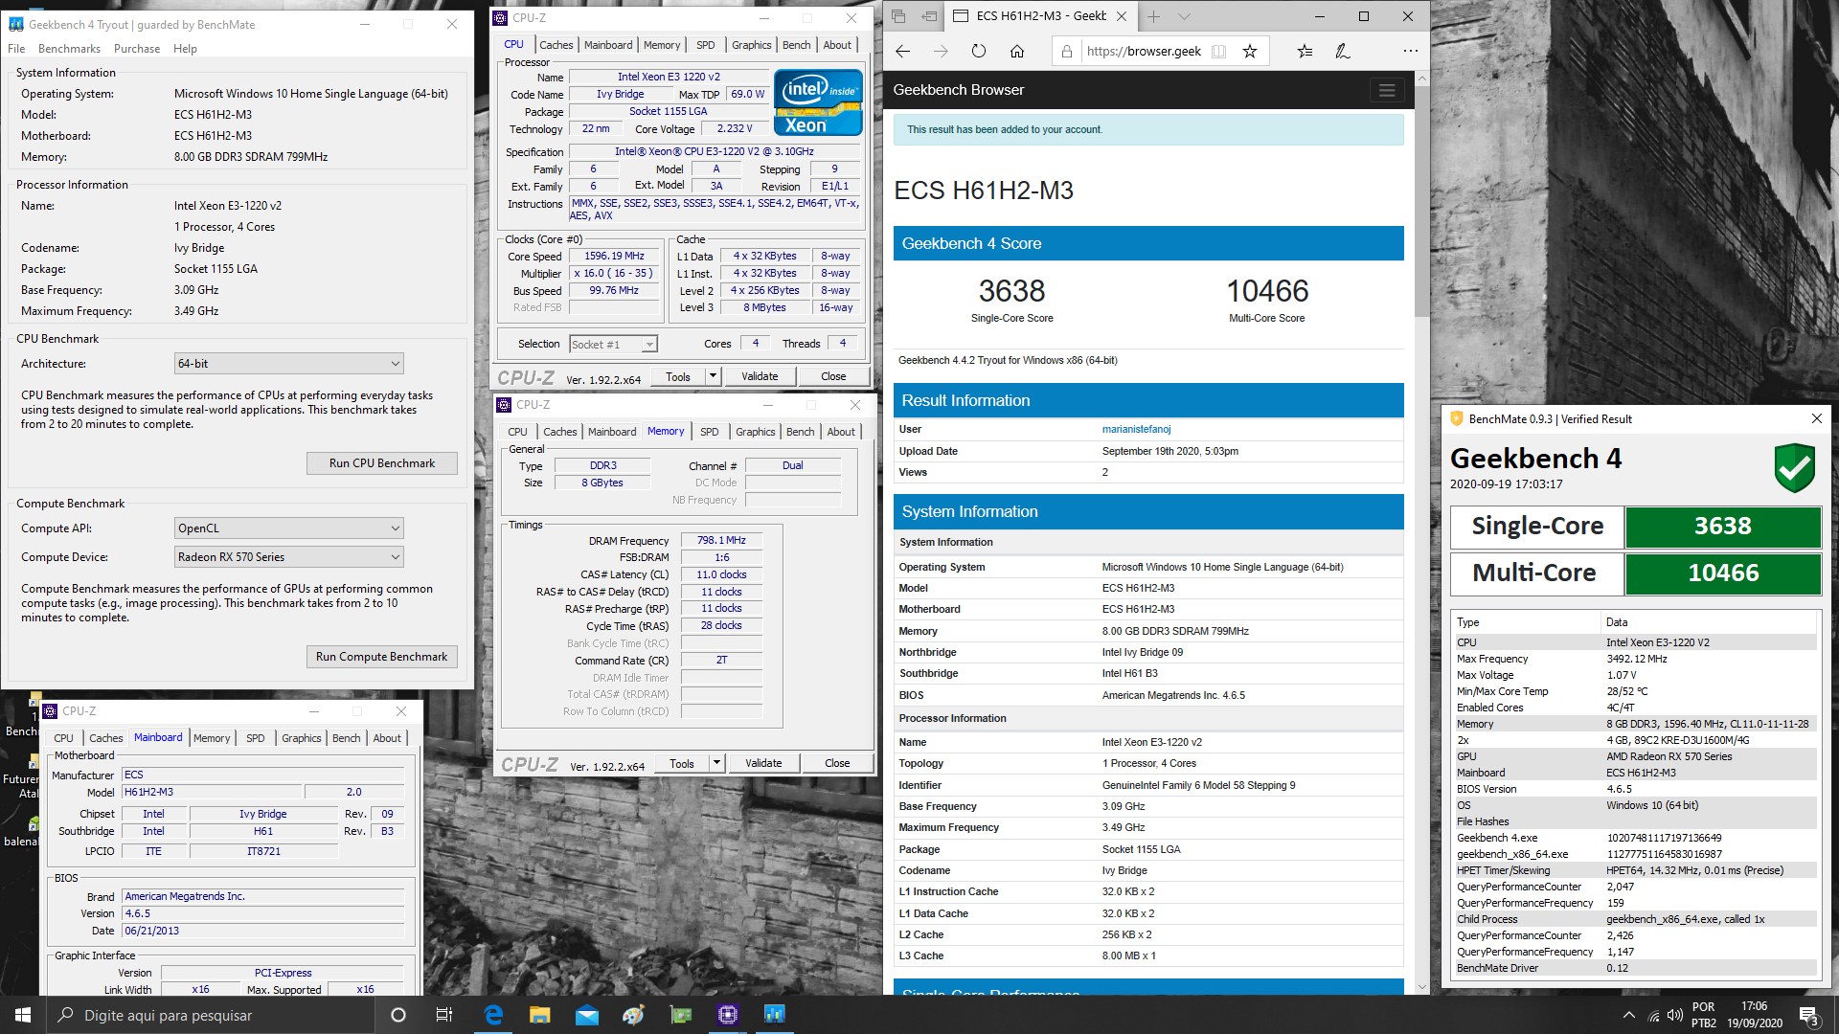Open File Explorer from taskbar
The width and height of the screenshot is (1839, 1034).
click(540, 1015)
